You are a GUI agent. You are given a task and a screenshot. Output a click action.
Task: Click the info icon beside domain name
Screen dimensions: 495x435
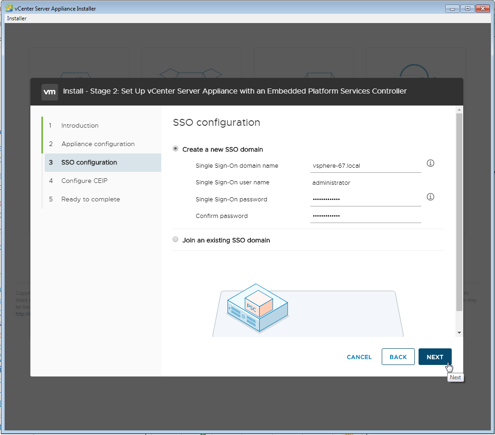point(431,164)
